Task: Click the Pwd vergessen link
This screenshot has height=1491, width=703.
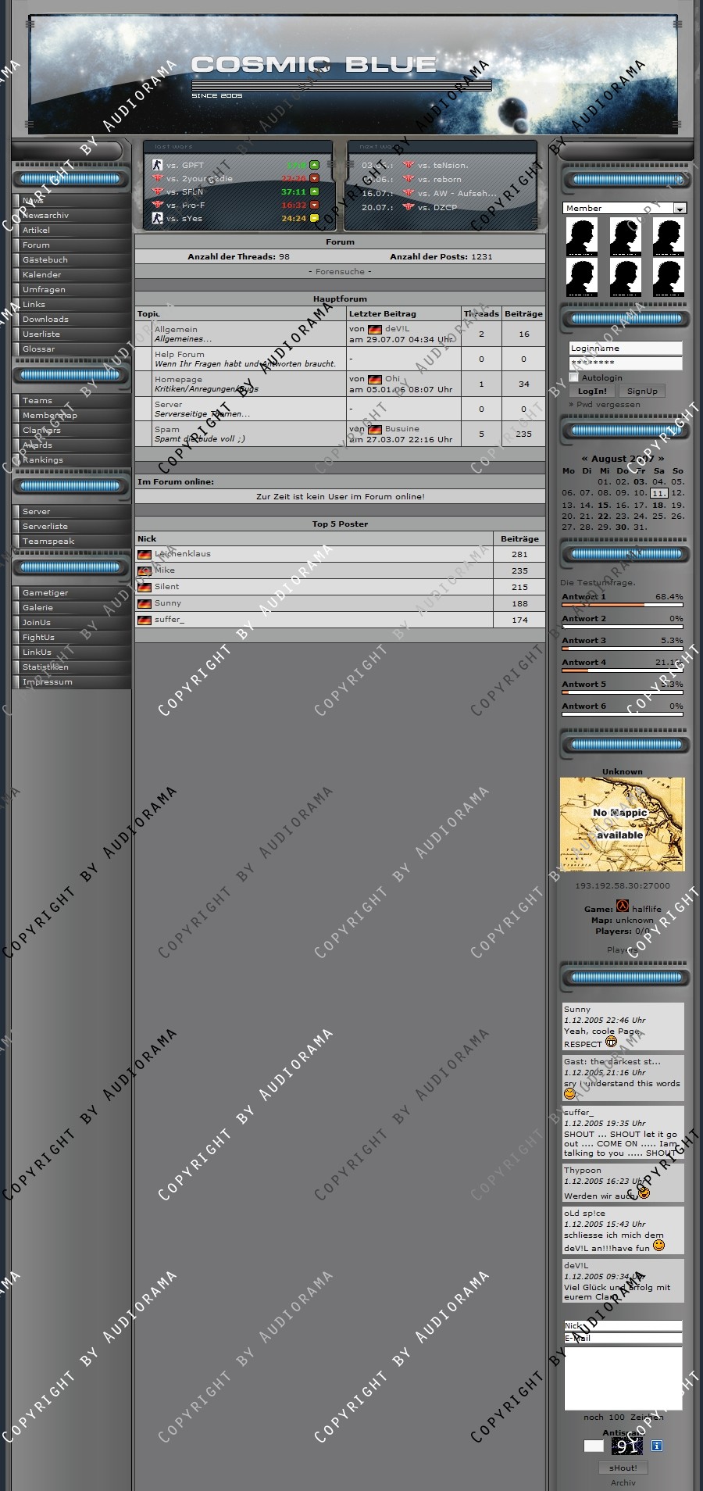Action: pyautogui.click(x=608, y=404)
